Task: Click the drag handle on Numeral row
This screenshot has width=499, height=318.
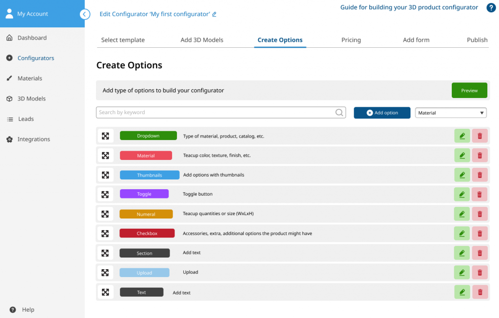Action: [105, 214]
